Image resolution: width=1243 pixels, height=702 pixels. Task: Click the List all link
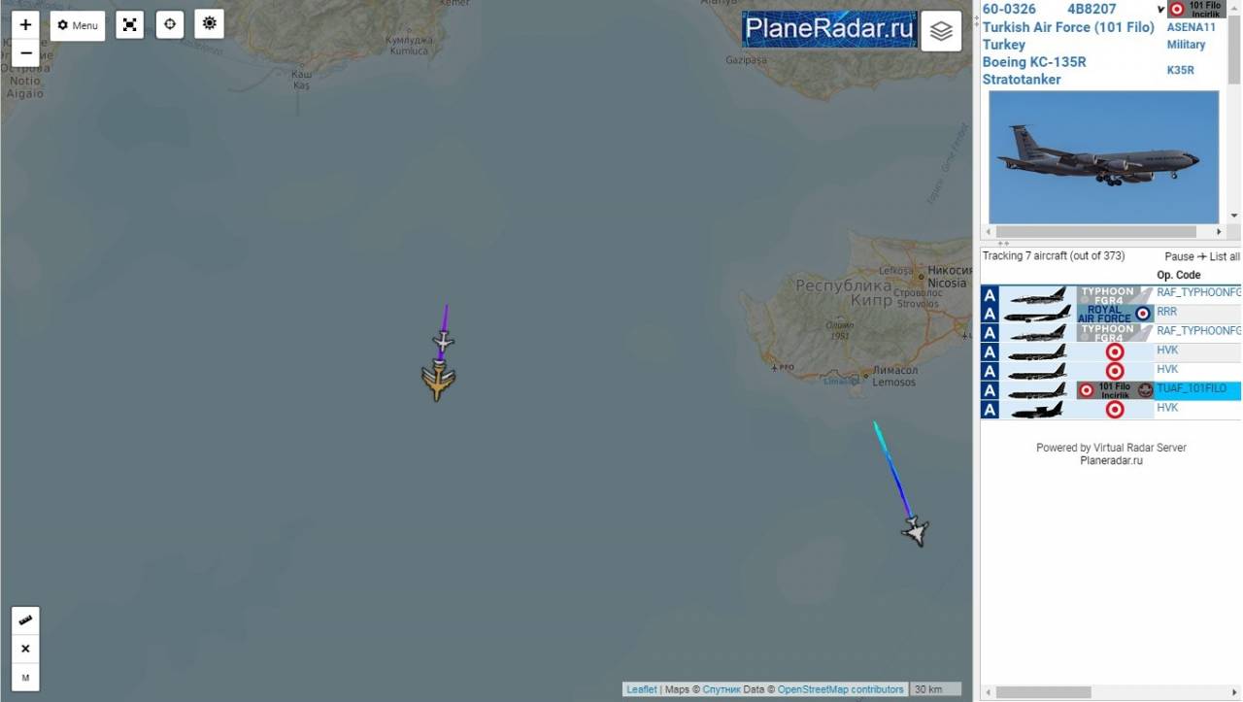pos(1225,256)
